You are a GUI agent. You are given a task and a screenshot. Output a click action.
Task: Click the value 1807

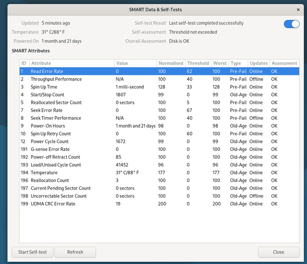pos(120,95)
